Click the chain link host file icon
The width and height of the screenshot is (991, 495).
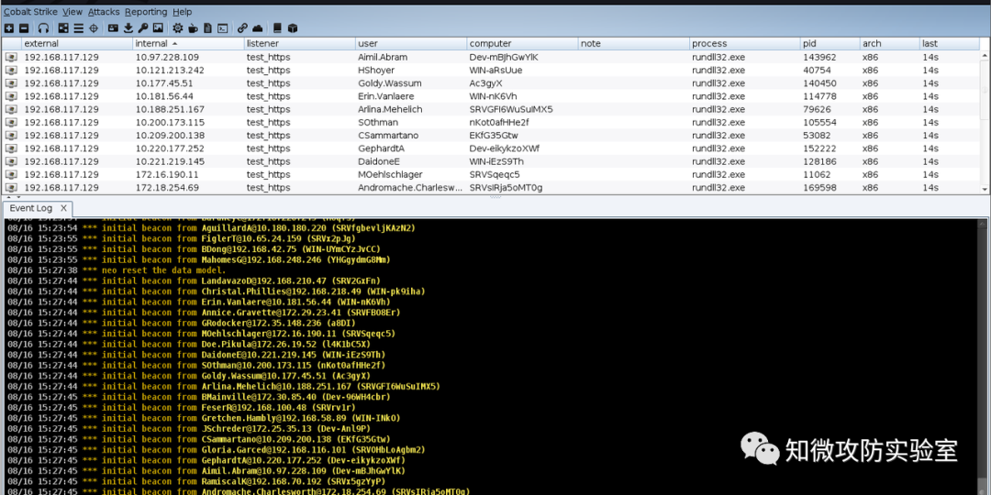pos(242,28)
